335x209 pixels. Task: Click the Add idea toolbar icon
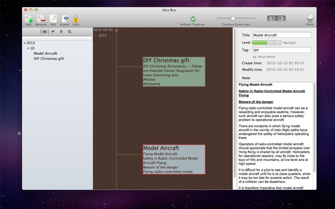pos(28,19)
